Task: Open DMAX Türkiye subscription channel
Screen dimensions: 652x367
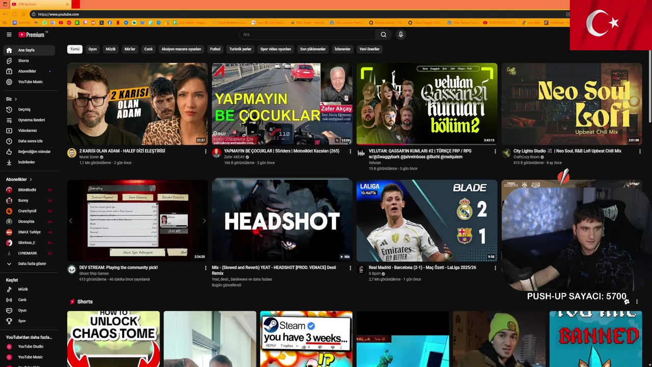Action: (x=30, y=232)
